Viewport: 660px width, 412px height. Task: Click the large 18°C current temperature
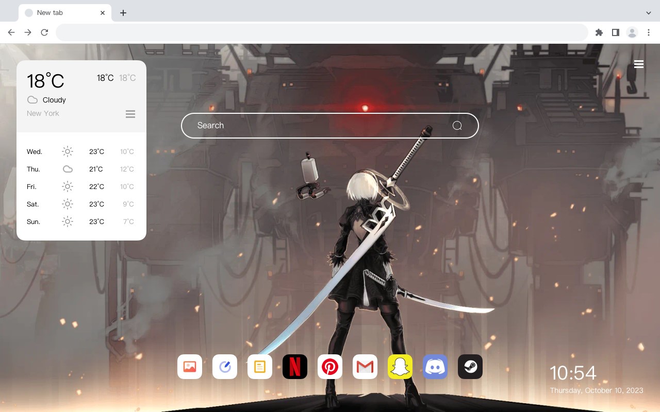45,81
